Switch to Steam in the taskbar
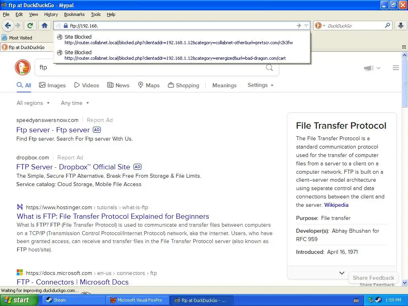The width and height of the screenshot is (408, 306). pyautogui.click(x=73, y=300)
